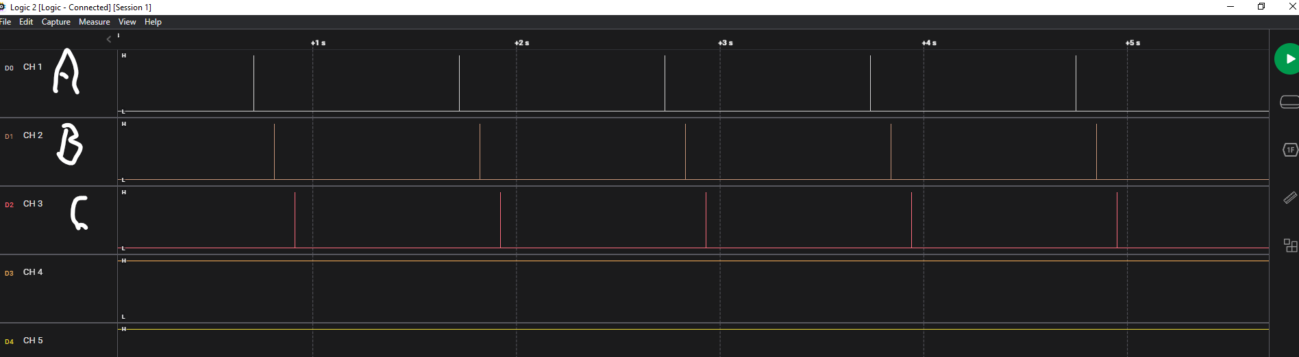Open the Device settings panel icon

click(x=1289, y=102)
